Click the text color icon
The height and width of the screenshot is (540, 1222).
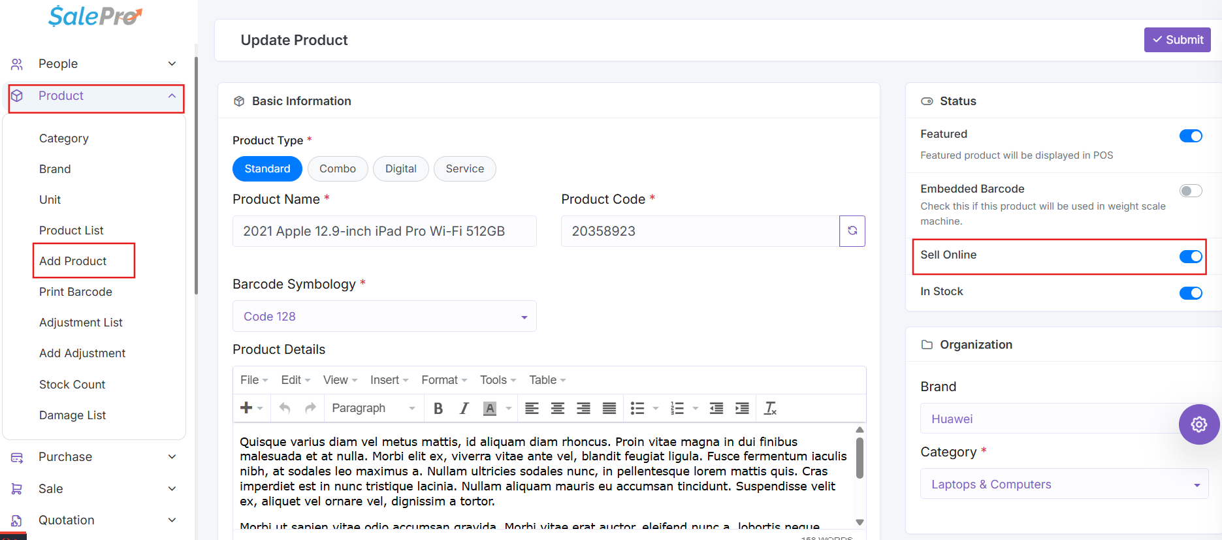point(489,408)
